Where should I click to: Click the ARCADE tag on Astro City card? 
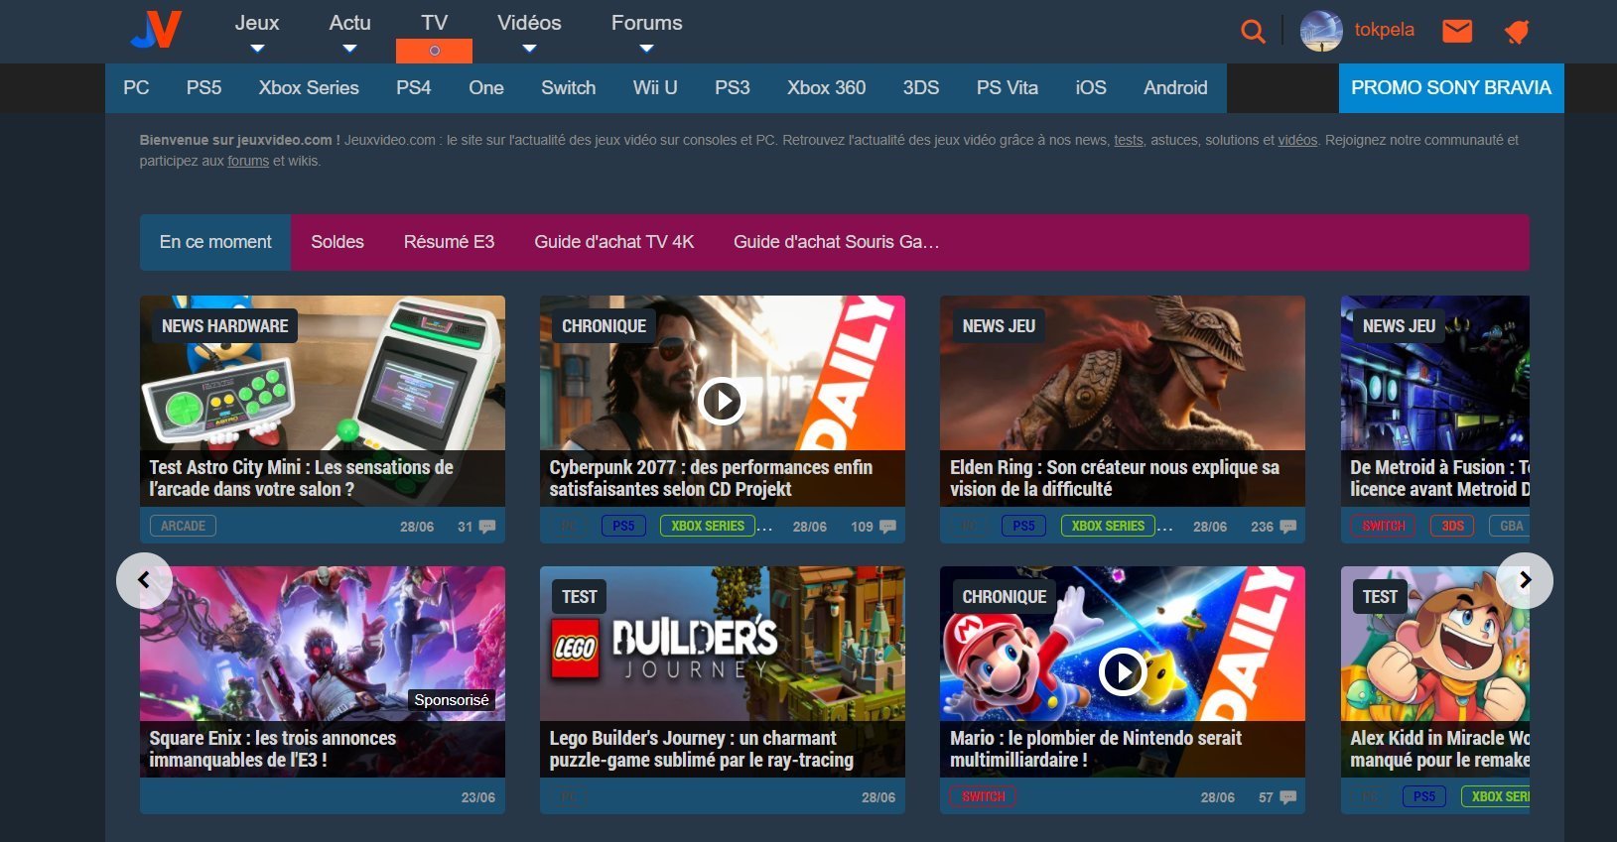184,527
